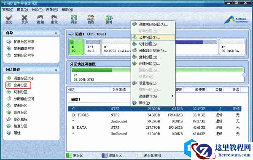Expand 高级操作(A) submenu
This screenshot has width=253, height=160.
pyautogui.click(x=153, y=96)
